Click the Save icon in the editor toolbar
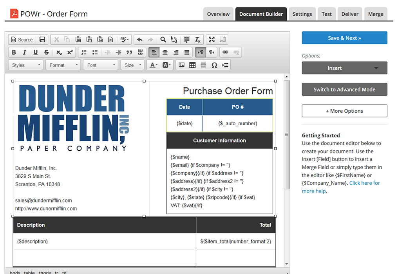Screen dimensions: 398x274 click(42, 40)
